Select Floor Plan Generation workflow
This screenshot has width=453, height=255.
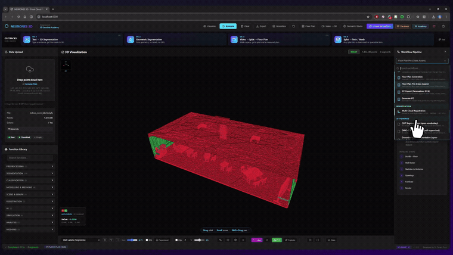click(x=422, y=77)
